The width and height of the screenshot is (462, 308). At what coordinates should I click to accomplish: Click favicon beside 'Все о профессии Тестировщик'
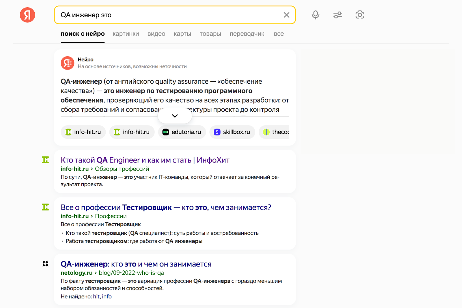(x=45, y=207)
